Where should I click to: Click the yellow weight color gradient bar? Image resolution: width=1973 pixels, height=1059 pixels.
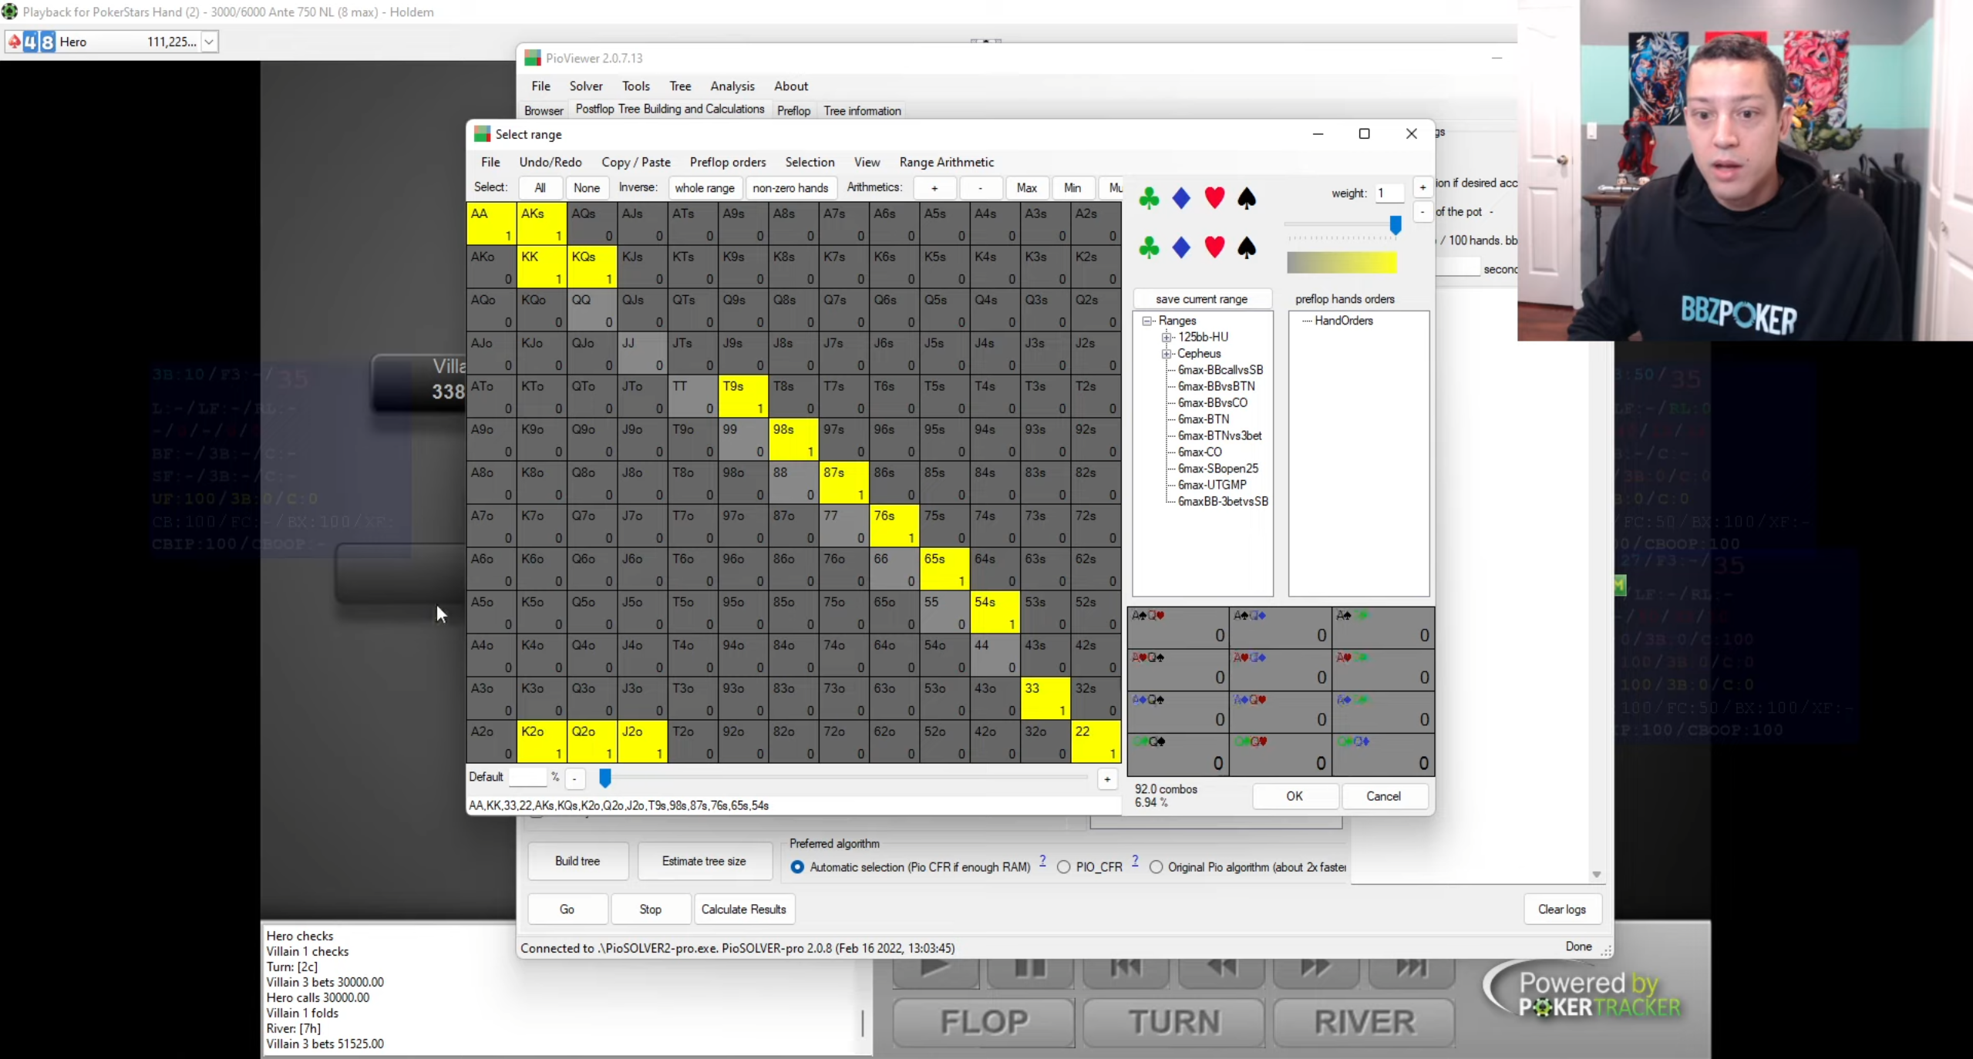tap(1342, 263)
